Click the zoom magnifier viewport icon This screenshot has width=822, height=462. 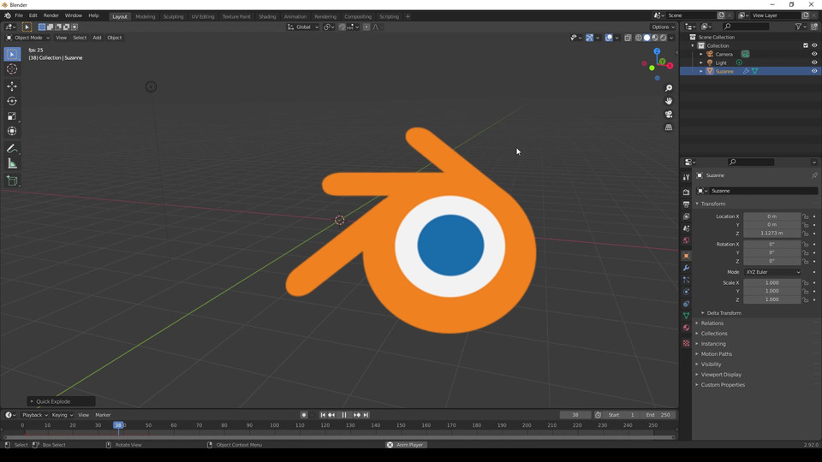point(669,88)
